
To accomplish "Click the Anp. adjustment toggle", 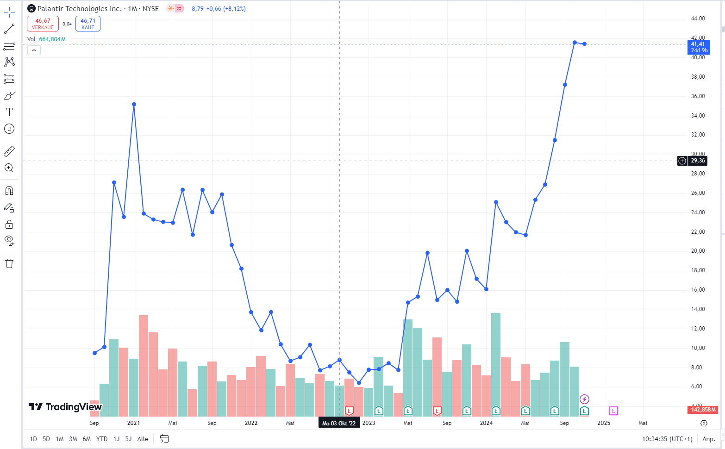I will 709,439.
